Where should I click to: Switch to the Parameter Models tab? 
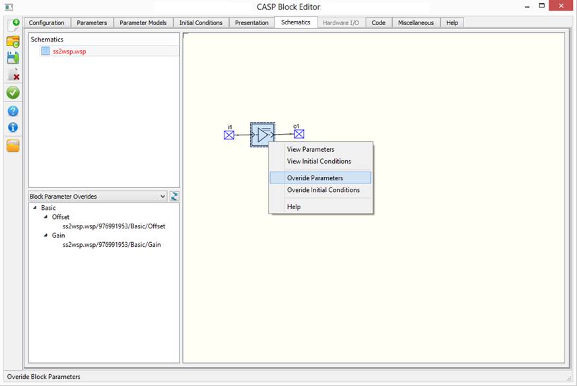point(143,22)
